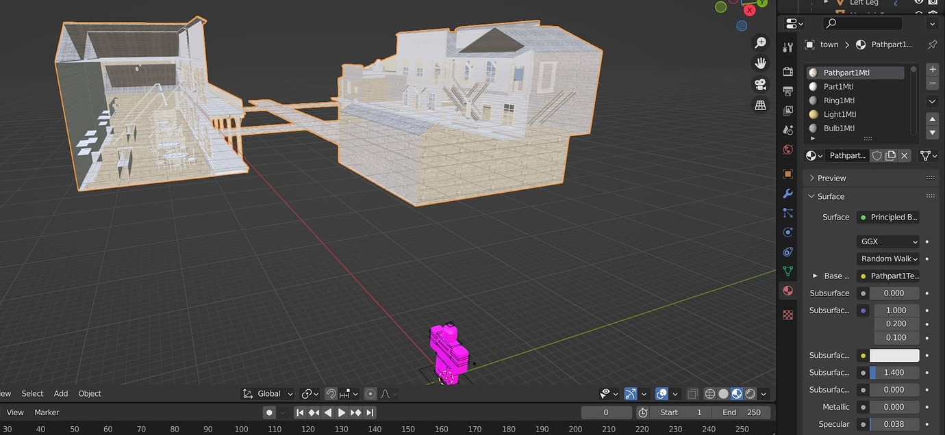Switch to the World Properties tab
This screenshot has height=435, width=945.
coord(787,149)
